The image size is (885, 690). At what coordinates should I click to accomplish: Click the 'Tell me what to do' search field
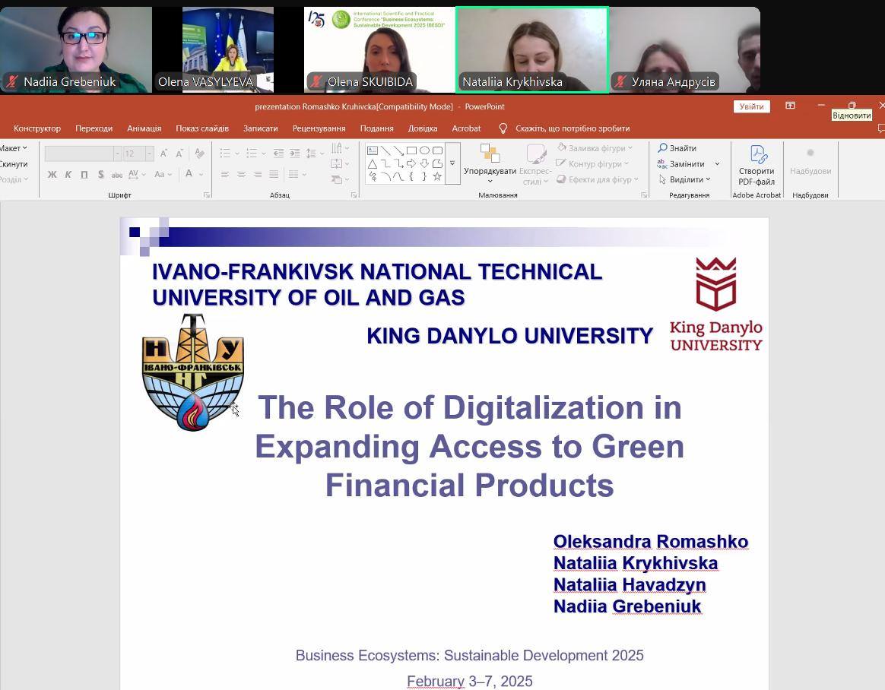(x=572, y=128)
